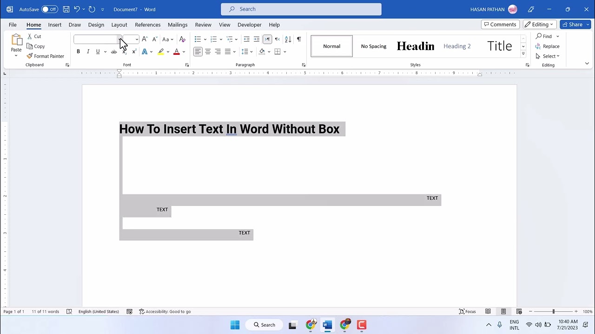Apply strikethrough formatting
The height and width of the screenshot is (334, 595).
click(114, 51)
